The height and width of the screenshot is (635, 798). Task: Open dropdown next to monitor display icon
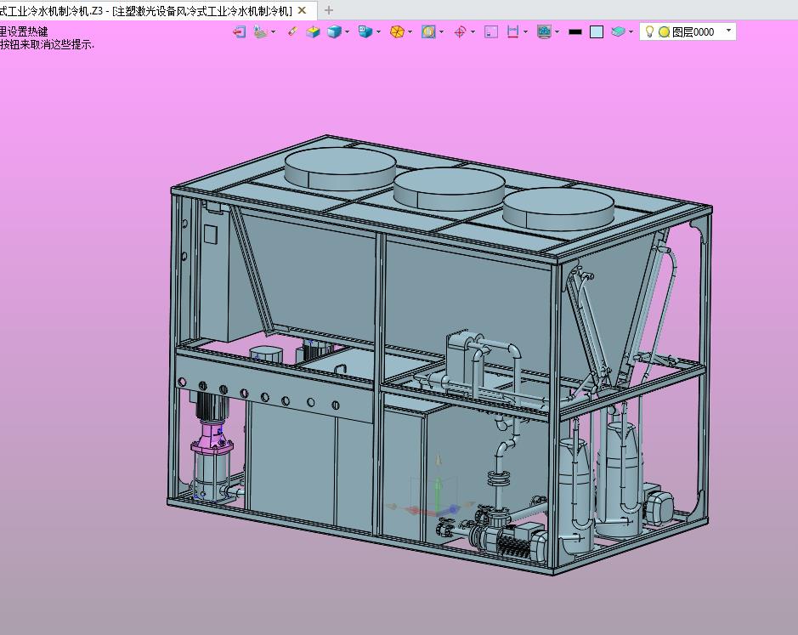coord(557,32)
